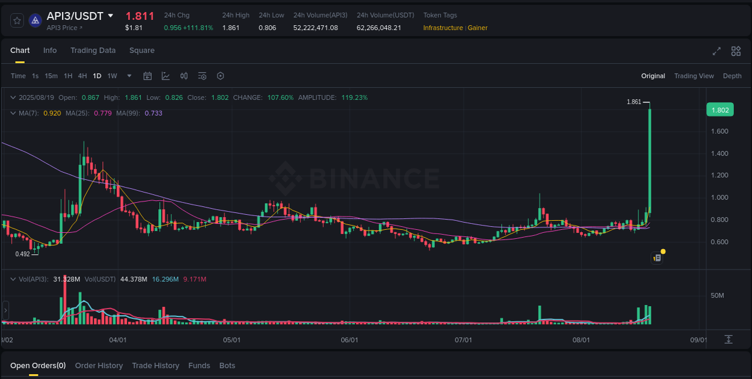
Task: Select the chart style line icon
Action: (165, 76)
